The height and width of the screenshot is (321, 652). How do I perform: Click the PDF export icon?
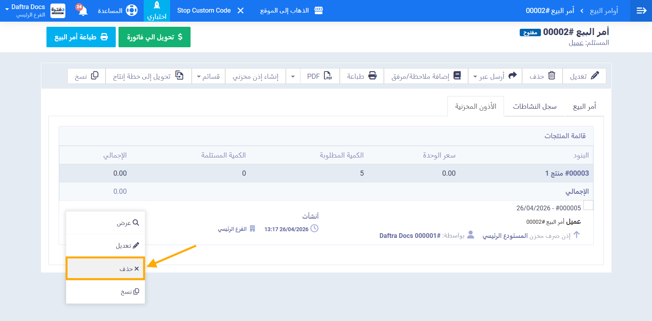tap(328, 76)
